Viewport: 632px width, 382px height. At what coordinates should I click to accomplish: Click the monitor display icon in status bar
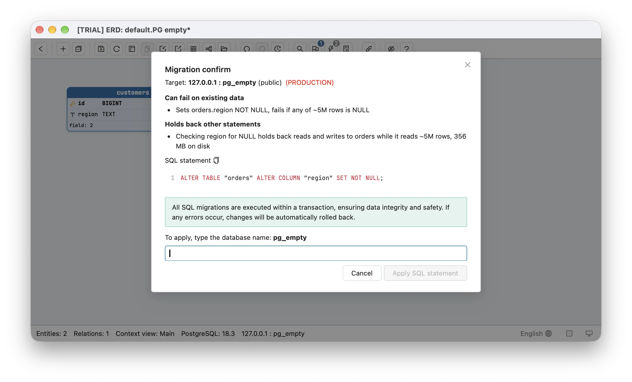tap(589, 333)
